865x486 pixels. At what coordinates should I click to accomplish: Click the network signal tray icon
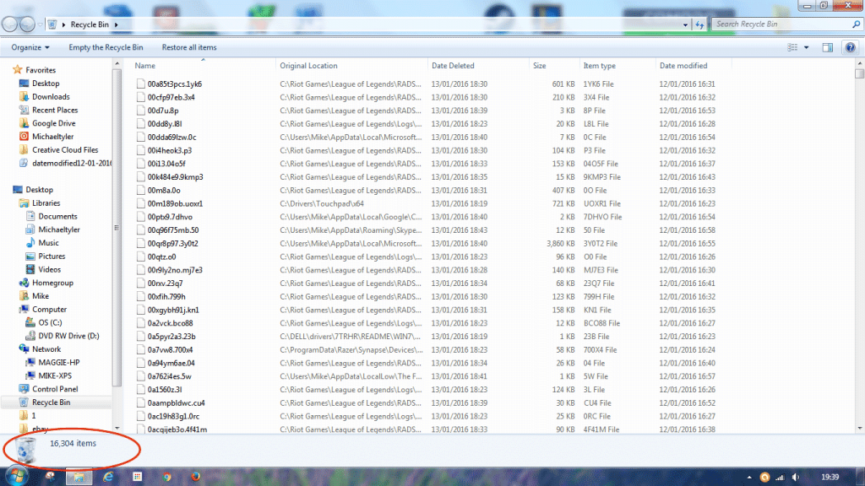780,478
